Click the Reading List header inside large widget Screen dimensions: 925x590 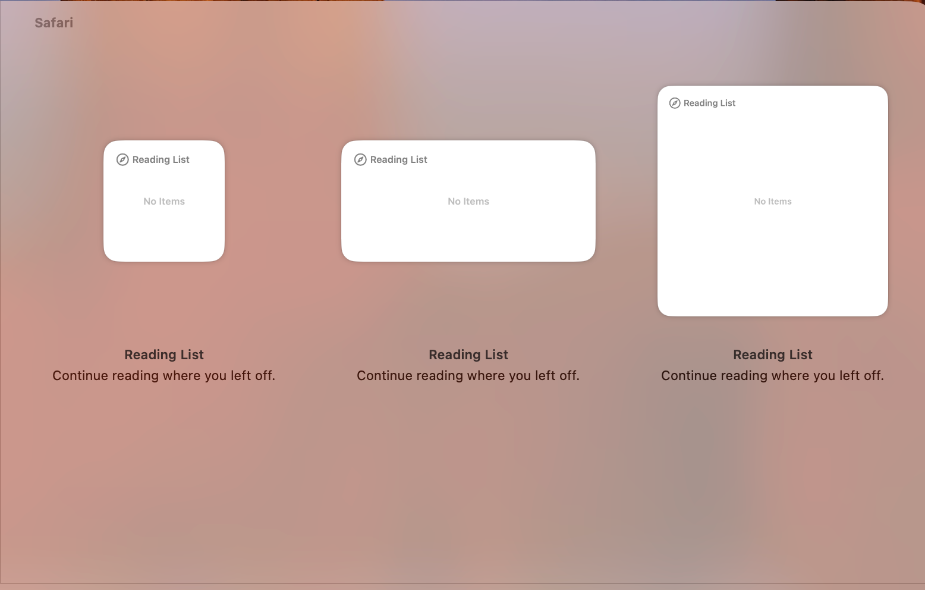(709, 103)
